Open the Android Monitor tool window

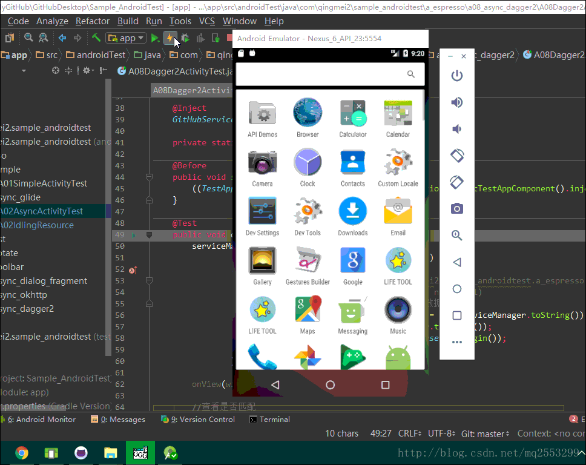[38, 420]
